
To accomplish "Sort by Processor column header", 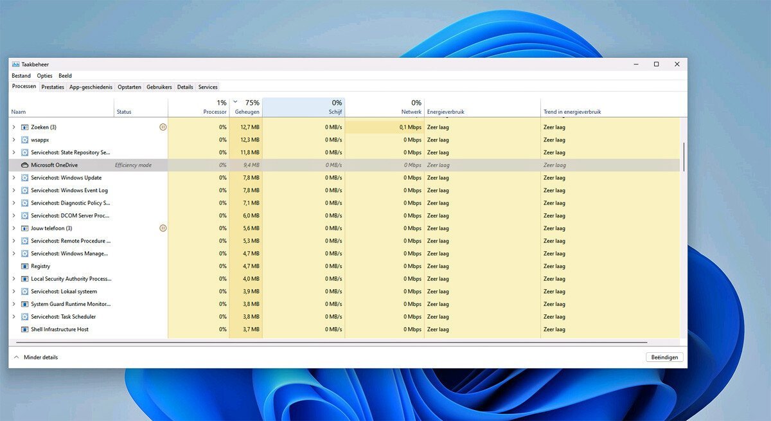I will click(x=199, y=107).
